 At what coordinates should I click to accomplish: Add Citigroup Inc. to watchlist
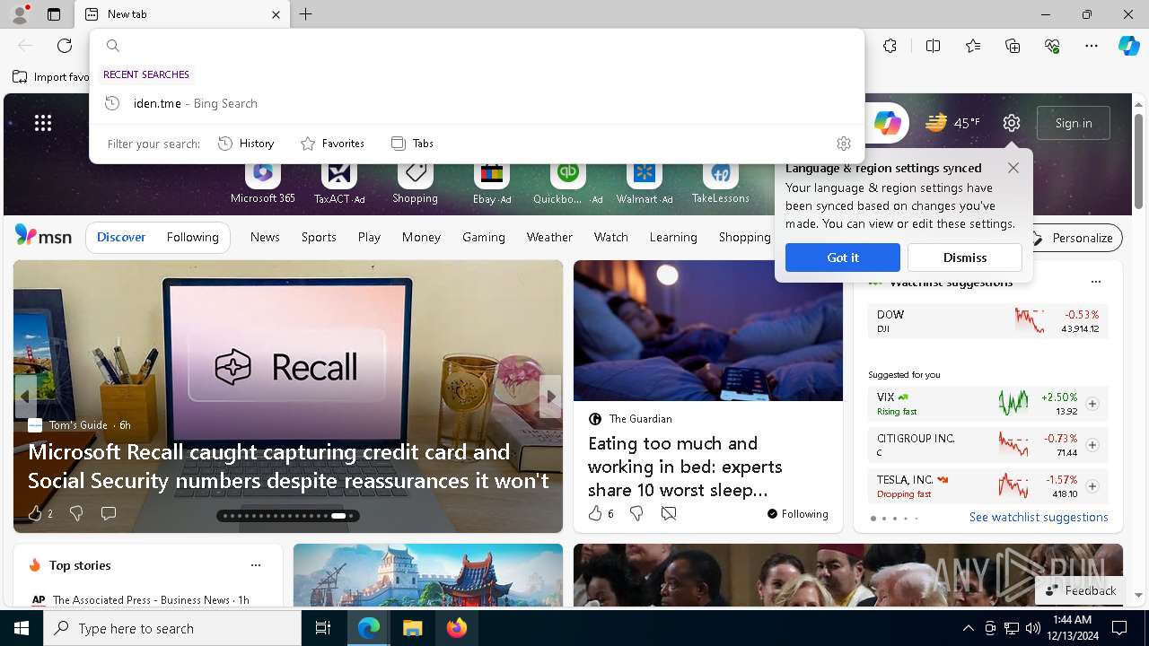[x=1092, y=445]
